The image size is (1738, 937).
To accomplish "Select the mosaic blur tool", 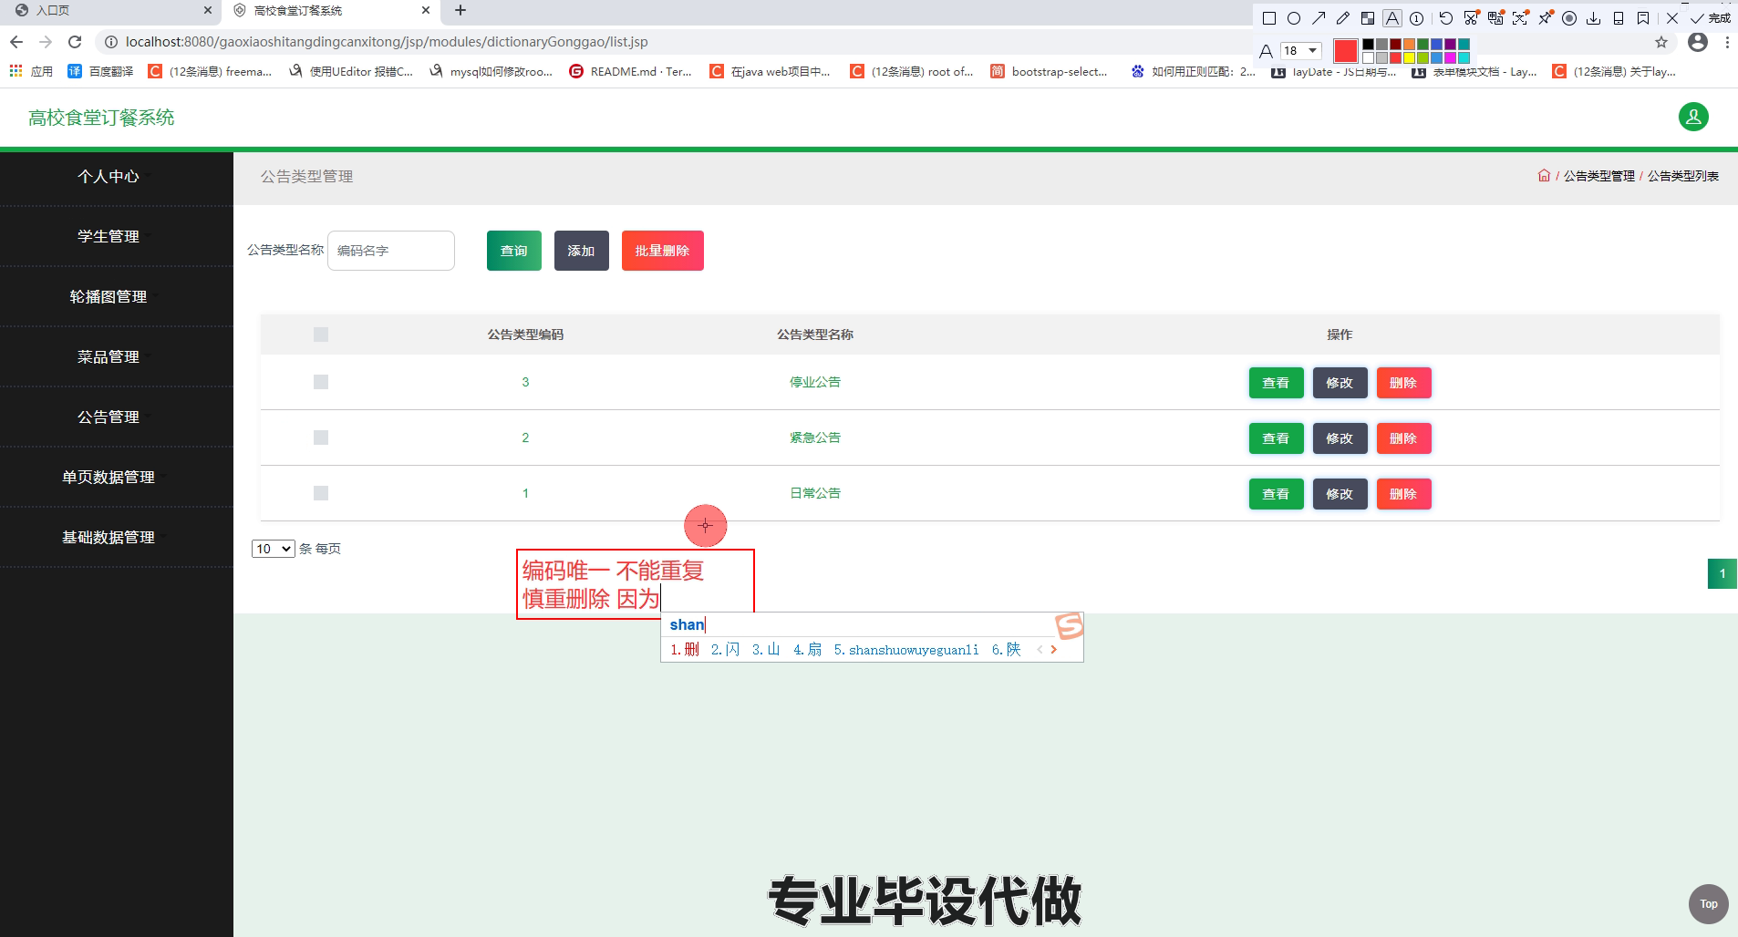I will (x=1368, y=18).
